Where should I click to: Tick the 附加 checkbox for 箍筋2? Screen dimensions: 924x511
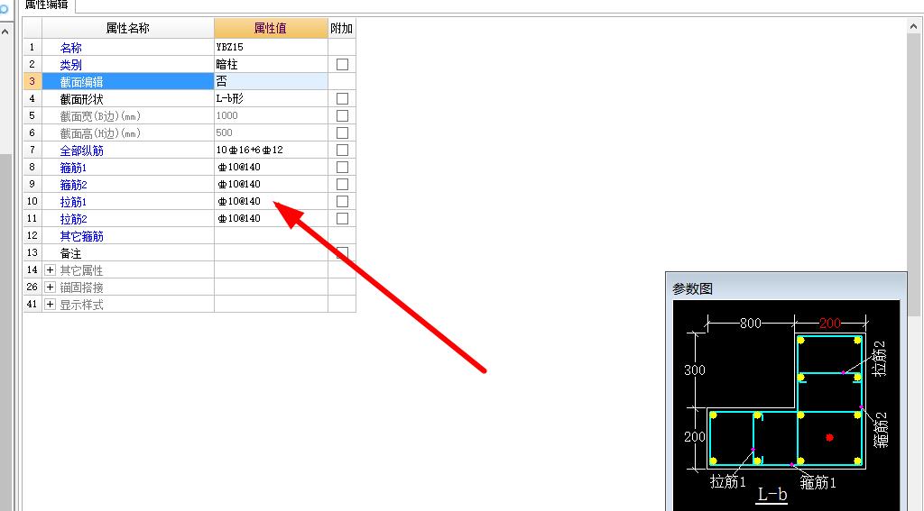click(342, 184)
